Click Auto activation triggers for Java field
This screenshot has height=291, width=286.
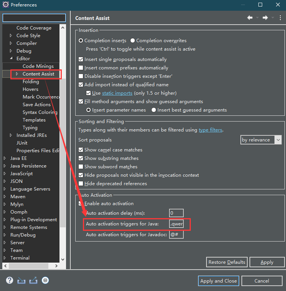(x=176, y=224)
